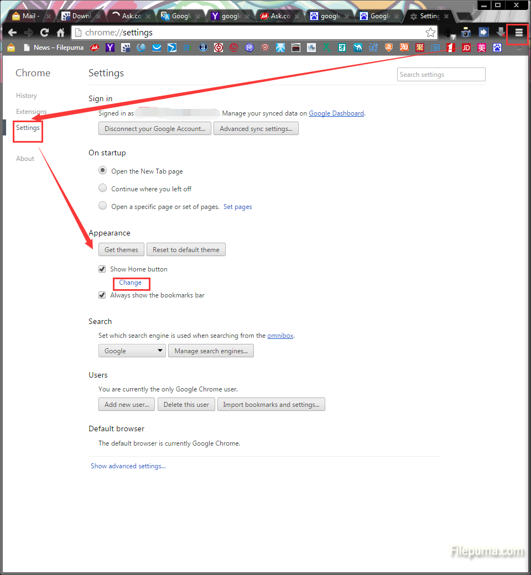Open News – Filepuma bookmark
The width and height of the screenshot is (531, 575).
tap(54, 48)
